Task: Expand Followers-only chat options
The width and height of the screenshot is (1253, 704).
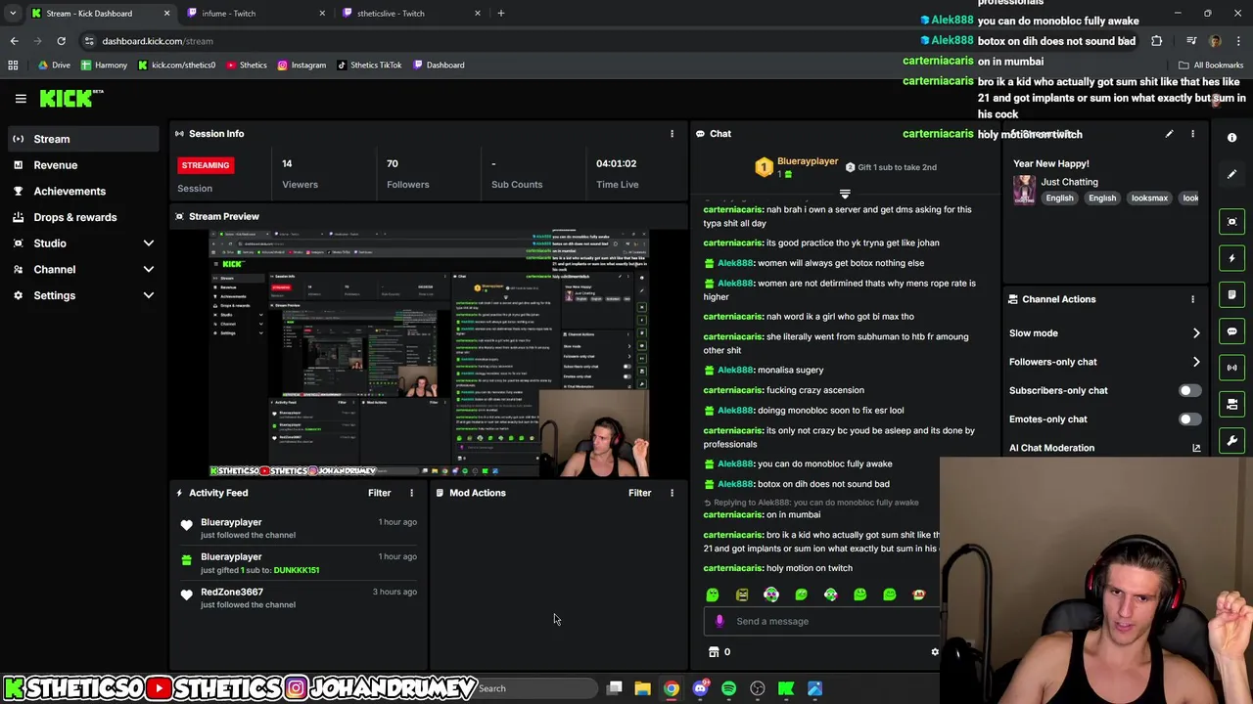Action: (1196, 362)
